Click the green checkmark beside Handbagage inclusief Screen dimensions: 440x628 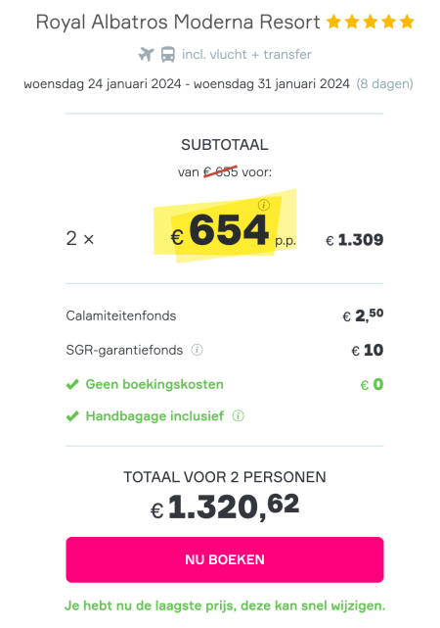coord(72,416)
